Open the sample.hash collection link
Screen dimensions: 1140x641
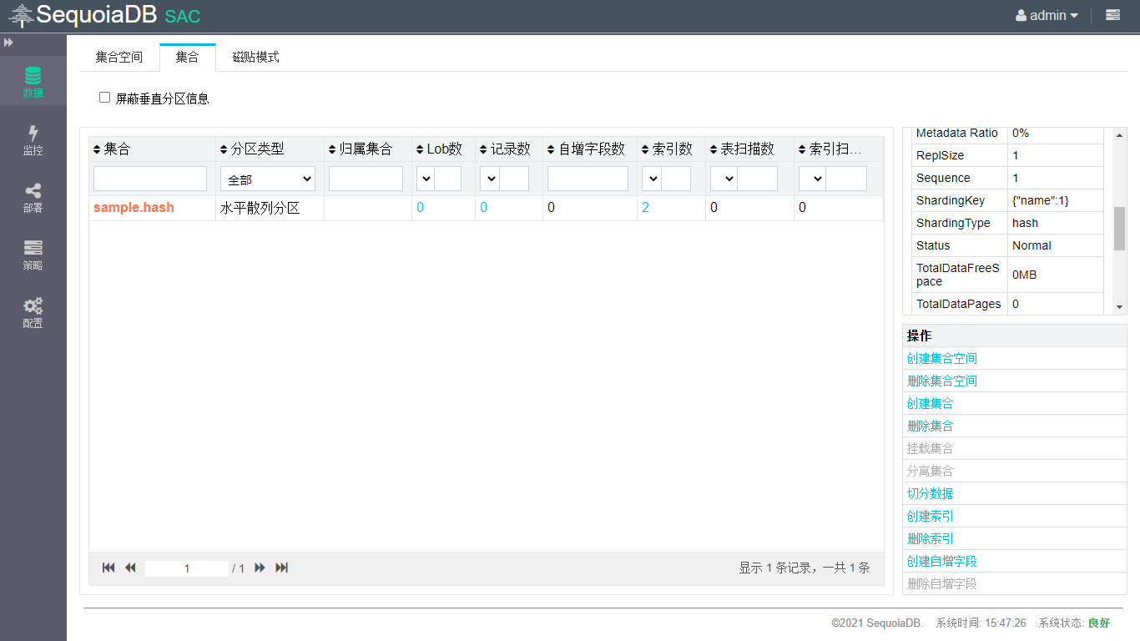tap(134, 207)
